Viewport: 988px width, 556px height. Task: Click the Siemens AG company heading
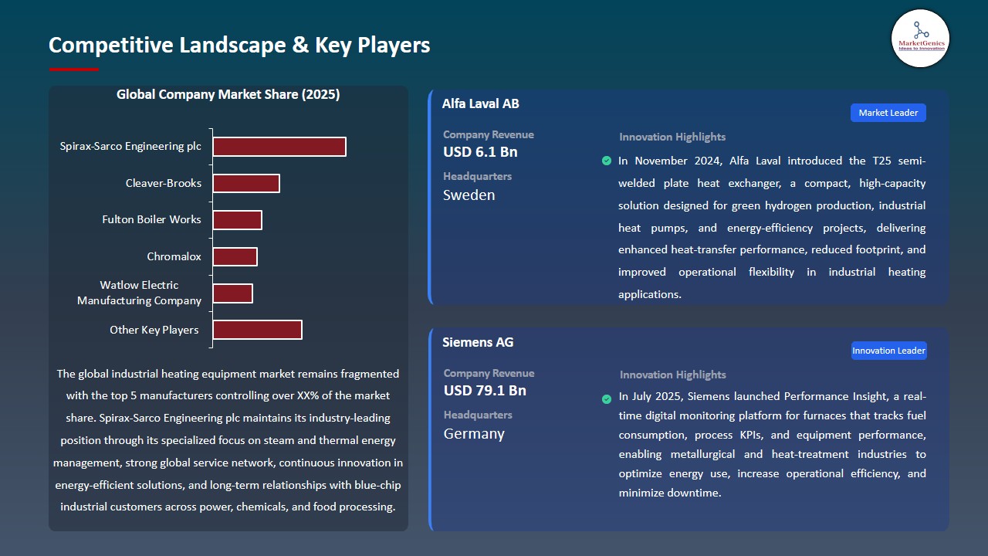pos(477,342)
